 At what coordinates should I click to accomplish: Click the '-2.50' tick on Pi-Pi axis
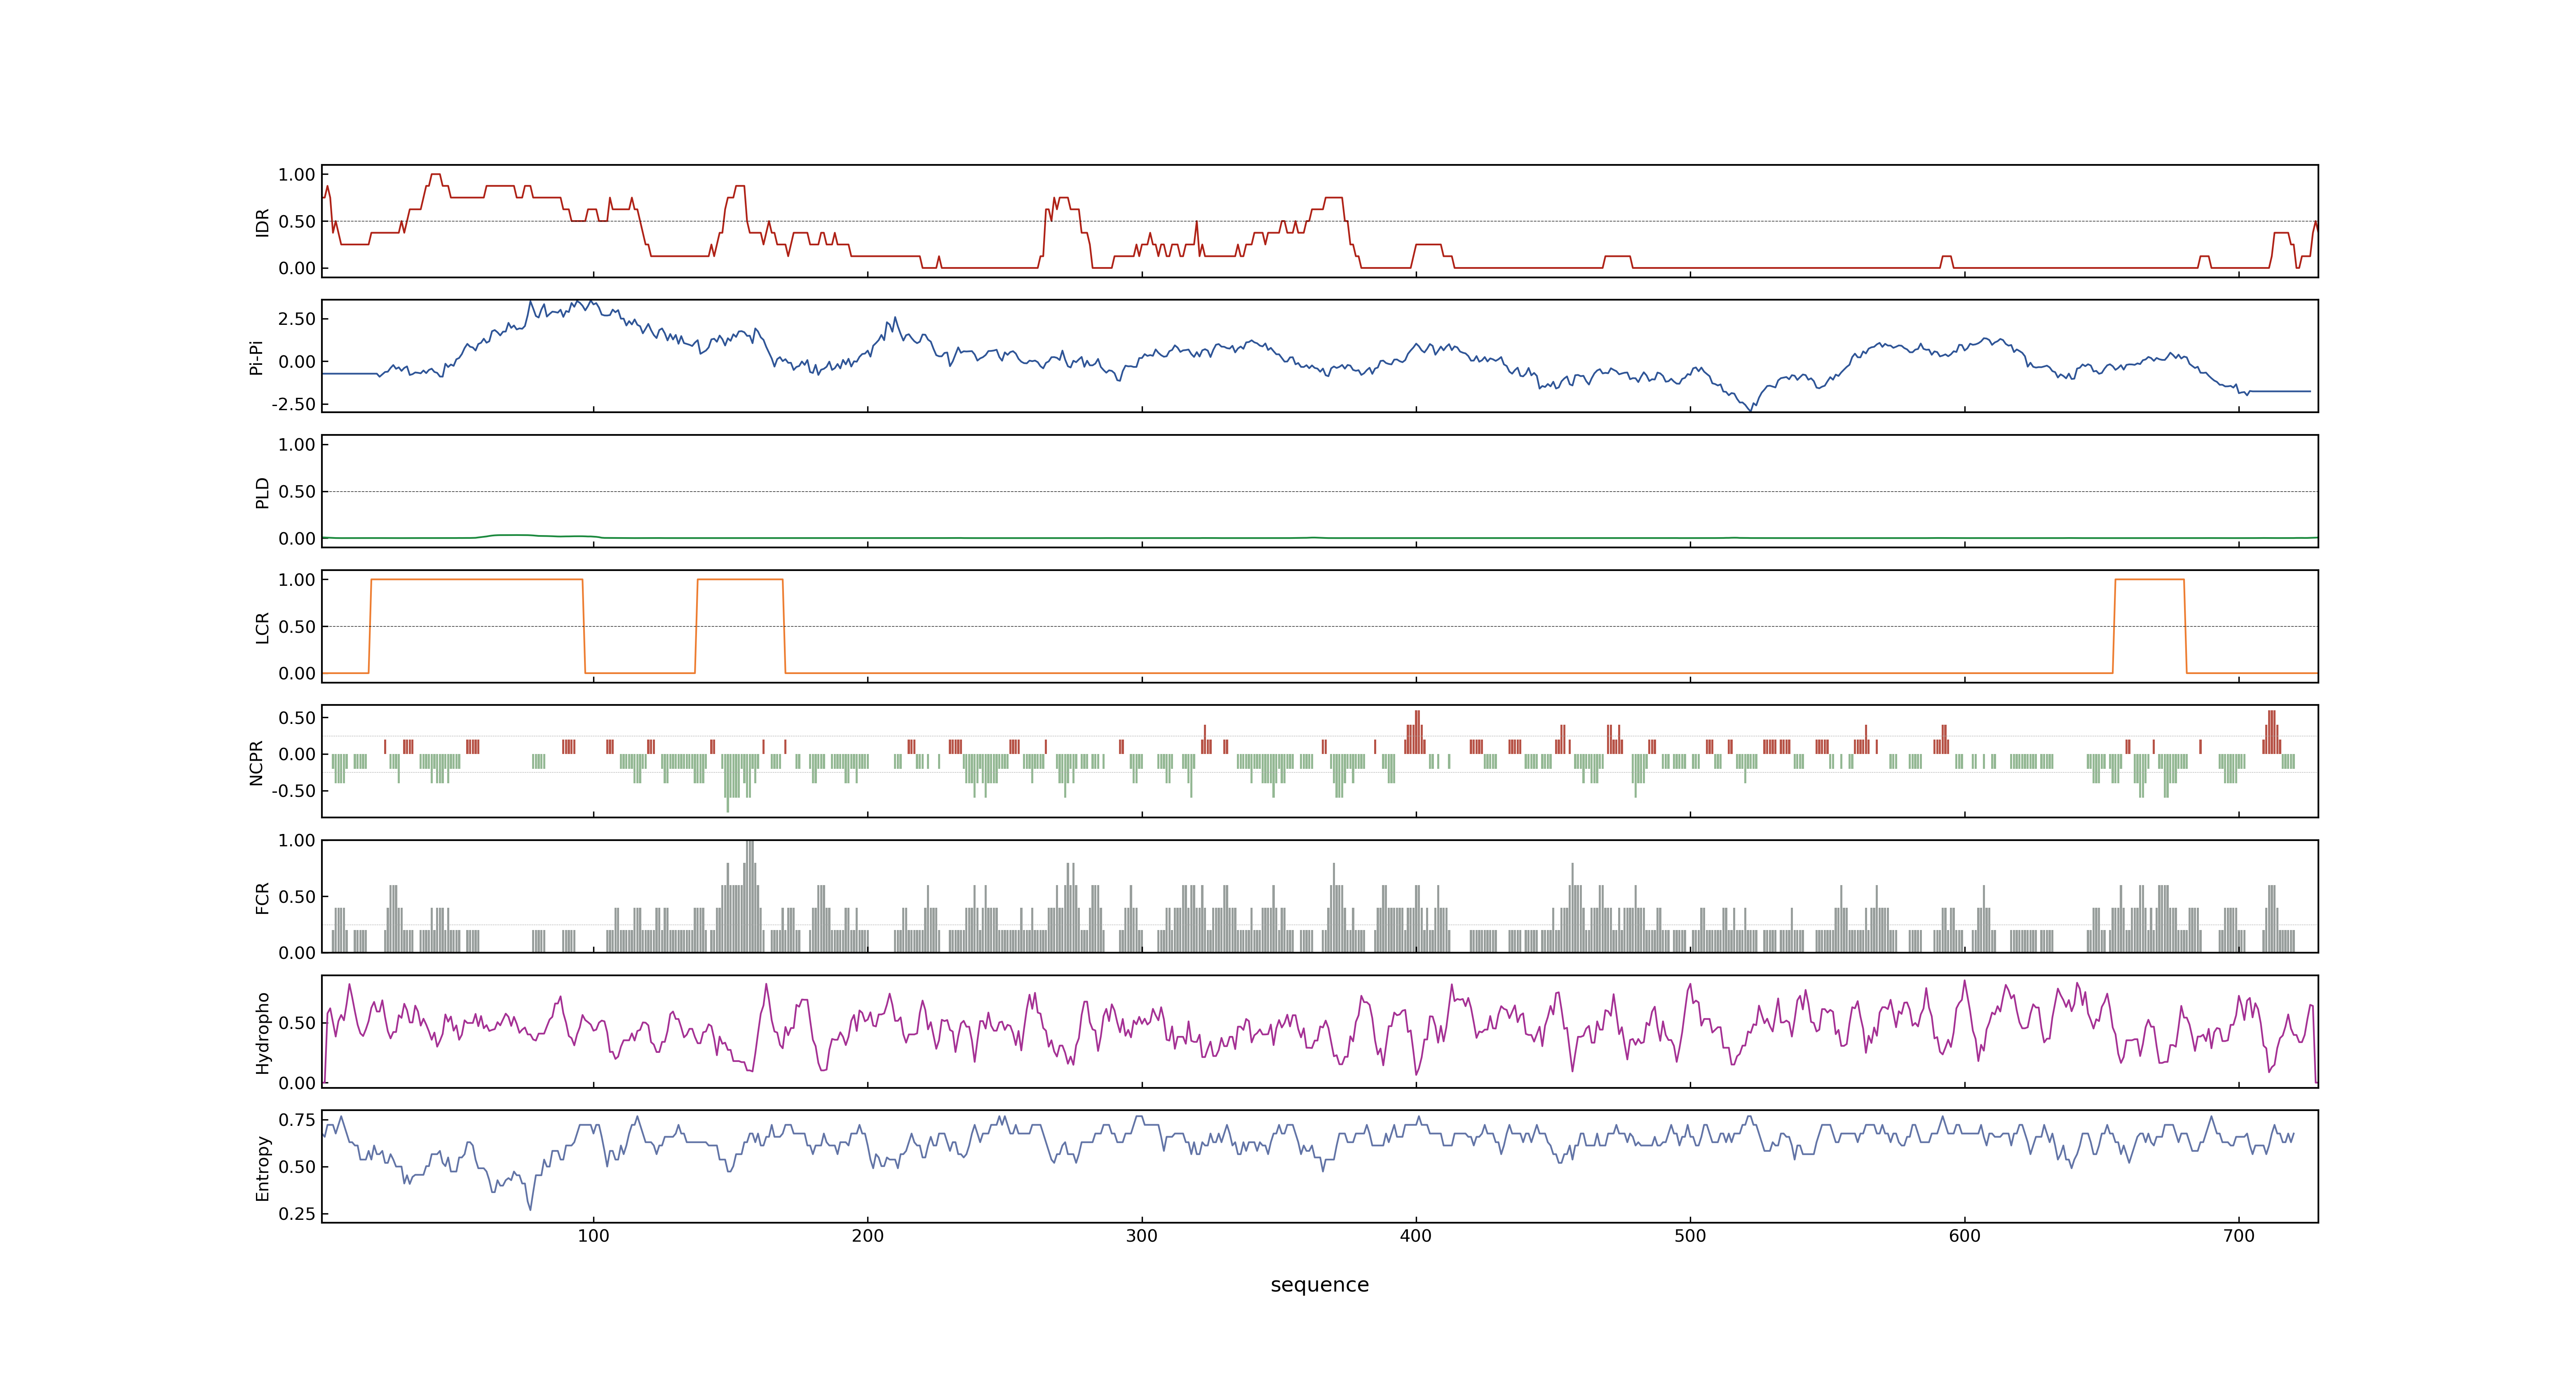pos(293,404)
